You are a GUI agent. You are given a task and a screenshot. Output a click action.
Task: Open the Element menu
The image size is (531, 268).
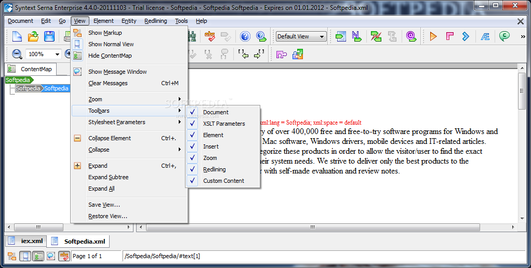click(x=103, y=21)
